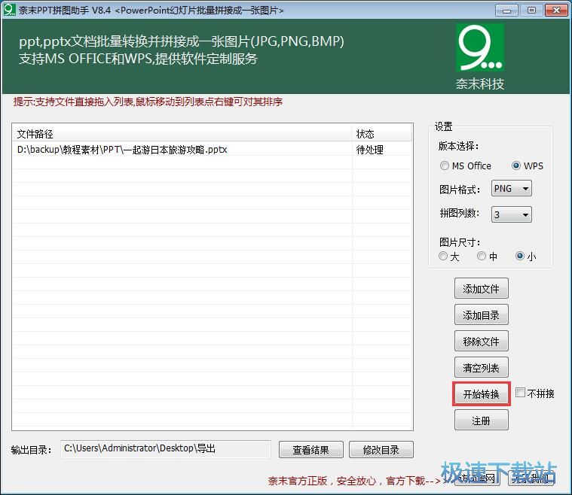Click the 文件路径 column header
Screen dimensions: 572x495
coord(182,134)
